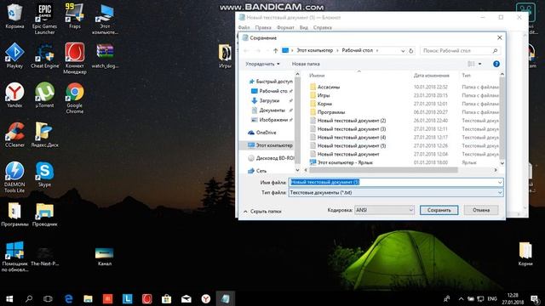Open Task View on taskbar

coord(48,298)
